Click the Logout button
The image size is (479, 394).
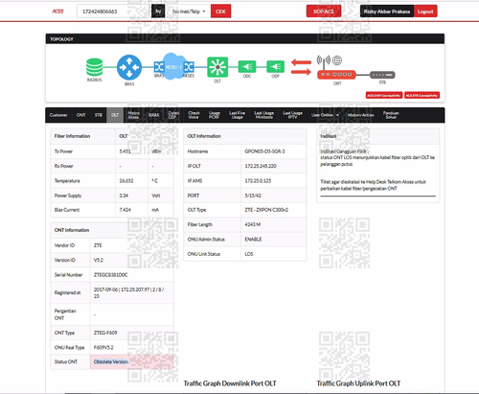pos(425,12)
